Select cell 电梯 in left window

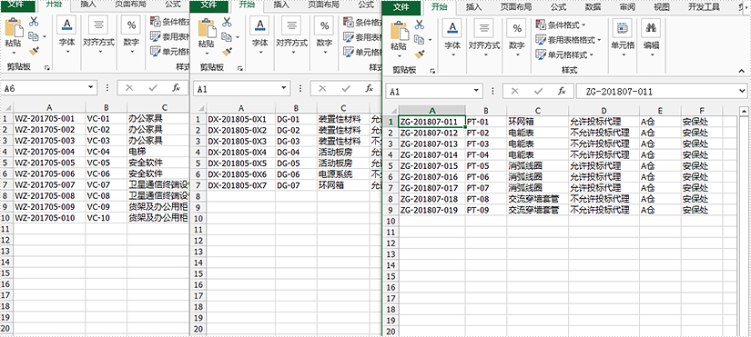click(x=158, y=152)
